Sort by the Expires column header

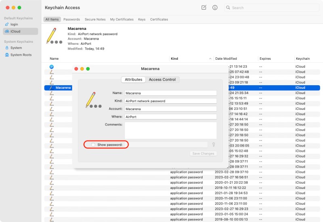[265, 59]
